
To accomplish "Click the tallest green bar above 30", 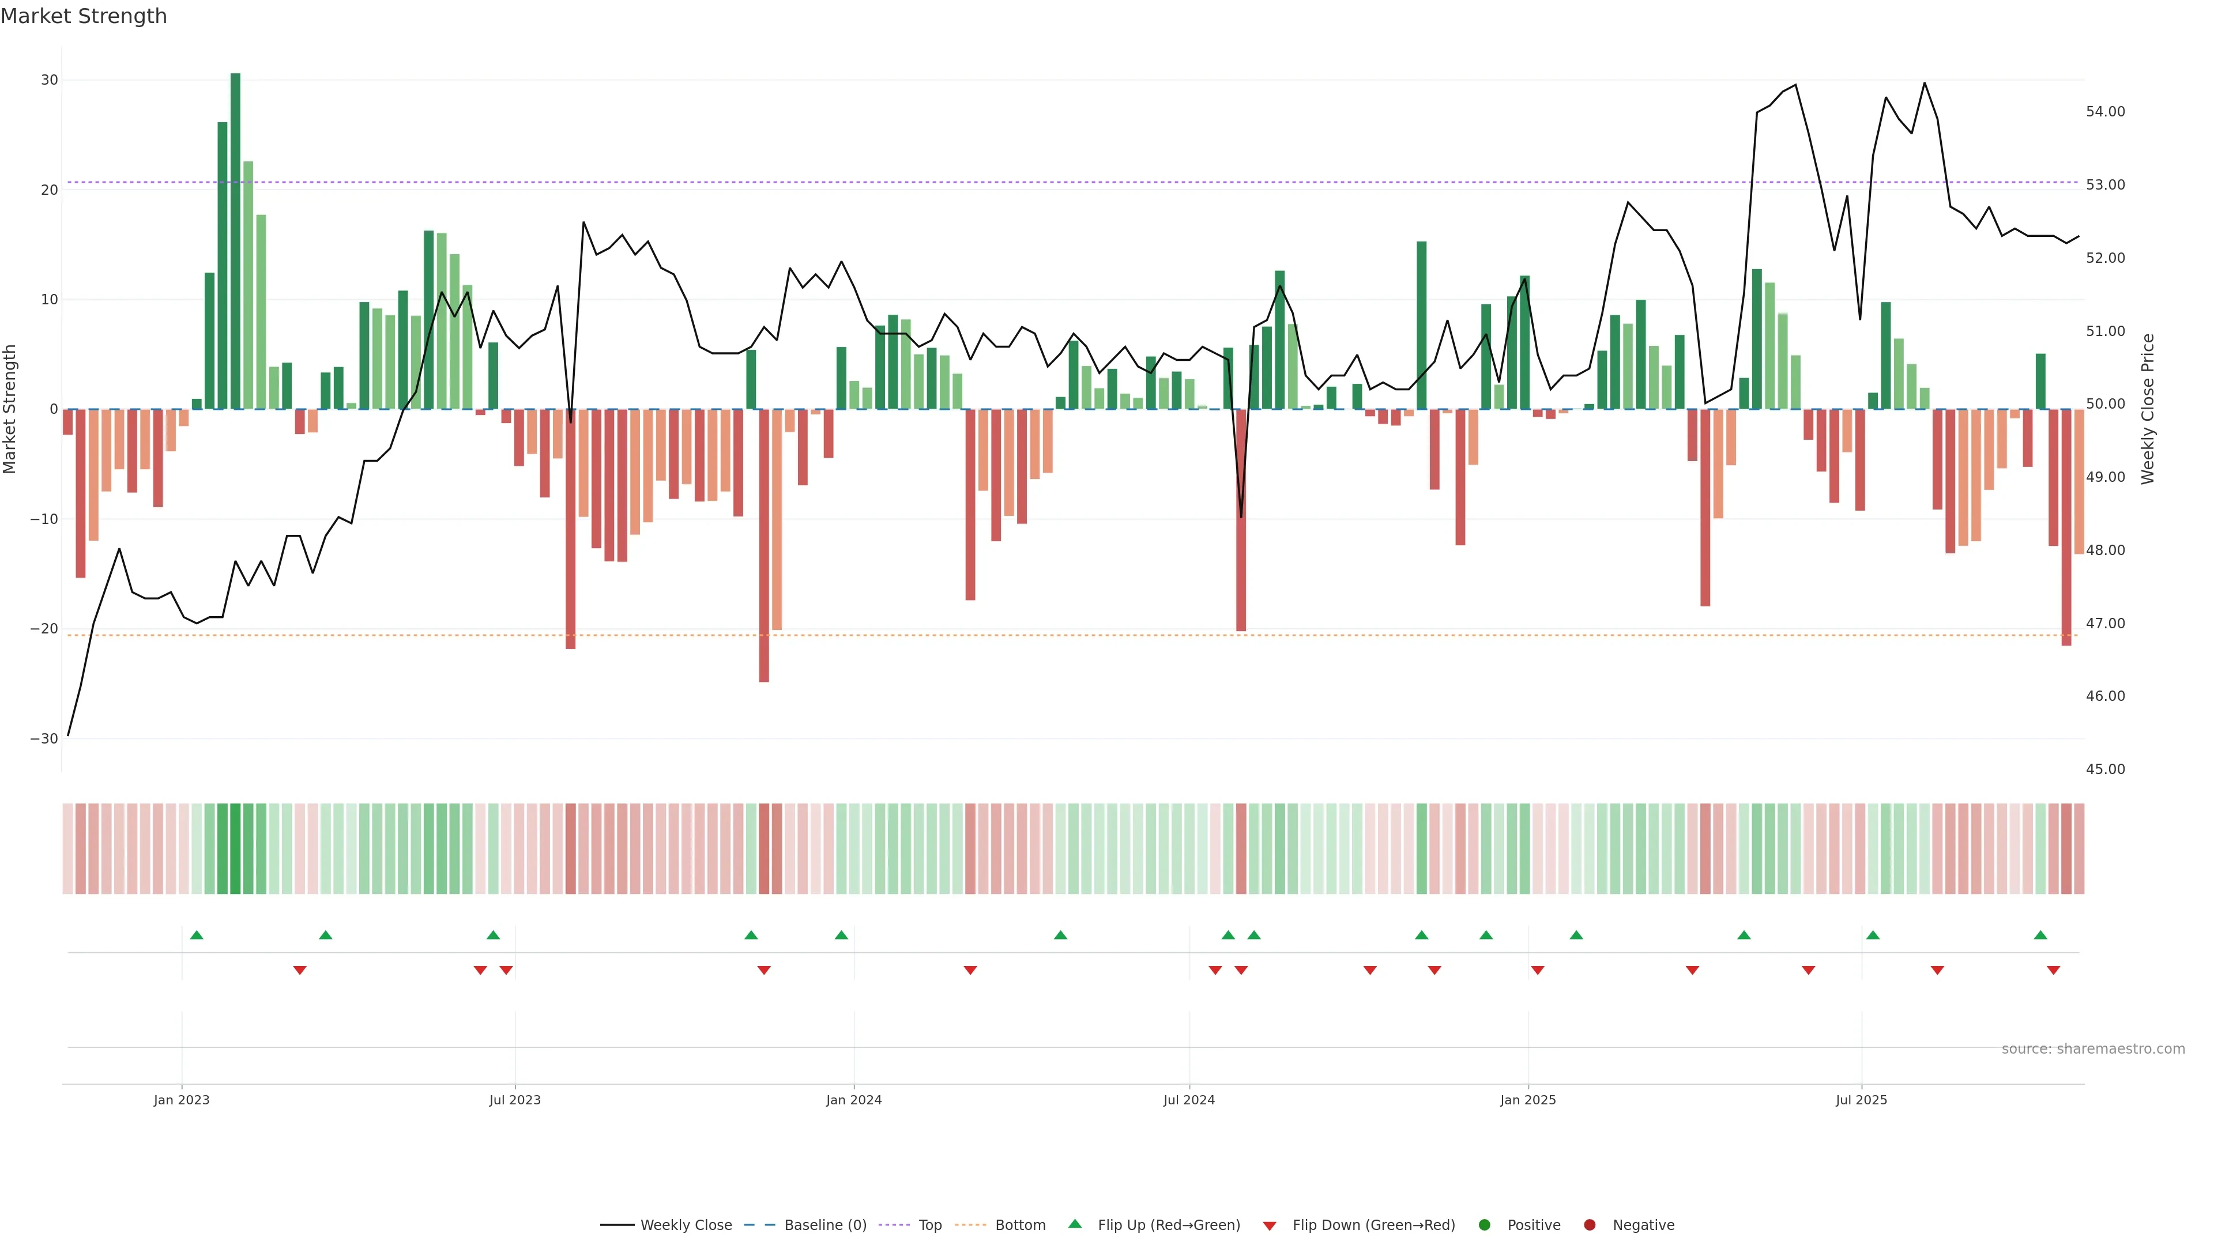I will [235, 240].
